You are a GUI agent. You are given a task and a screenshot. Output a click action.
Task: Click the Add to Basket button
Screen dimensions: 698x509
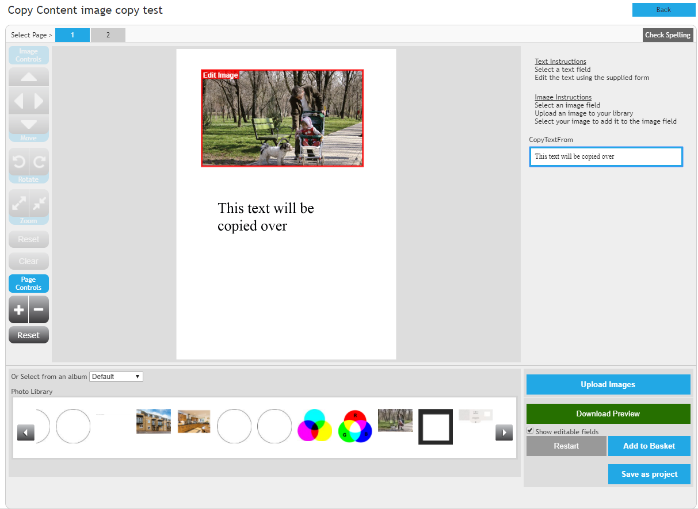click(649, 446)
